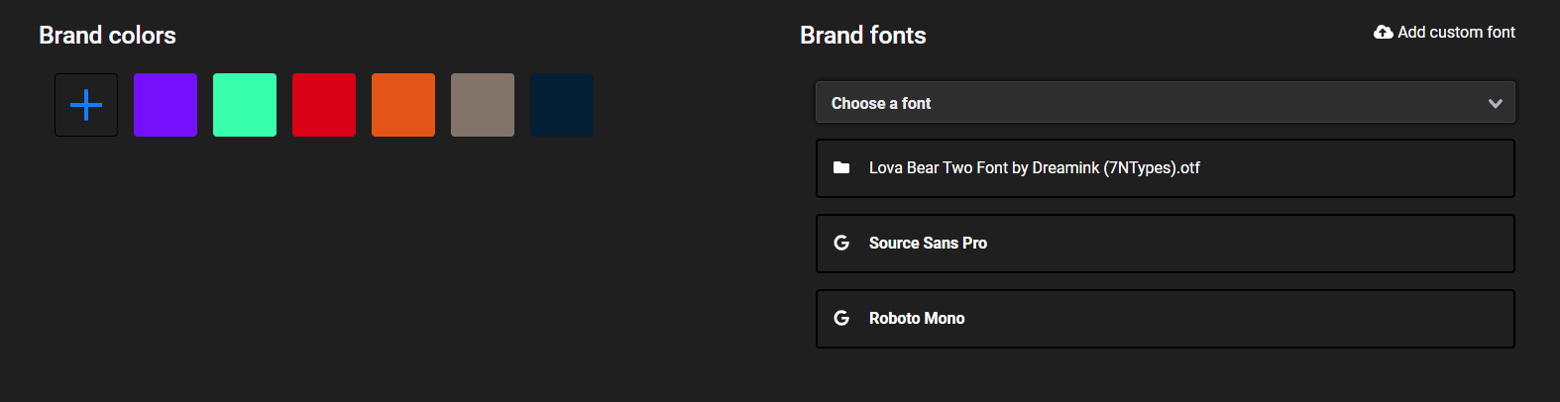This screenshot has height=402, width=1560.
Task: Select the mint green brand color swatch
Action: click(x=245, y=105)
